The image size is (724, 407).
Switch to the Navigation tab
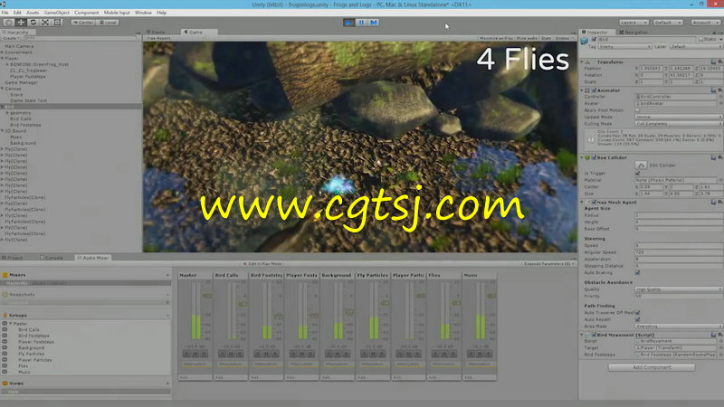pyautogui.click(x=633, y=33)
